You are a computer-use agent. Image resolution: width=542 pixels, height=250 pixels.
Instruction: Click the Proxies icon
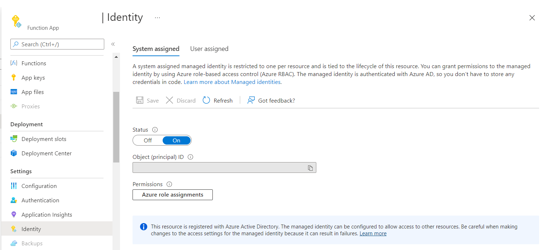pos(14,106)
